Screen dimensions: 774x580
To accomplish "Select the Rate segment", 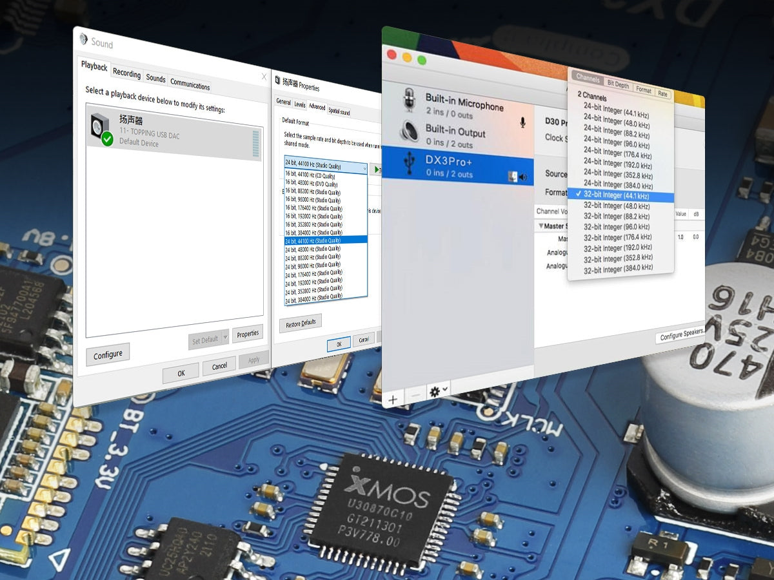I will tap(663, 93).
